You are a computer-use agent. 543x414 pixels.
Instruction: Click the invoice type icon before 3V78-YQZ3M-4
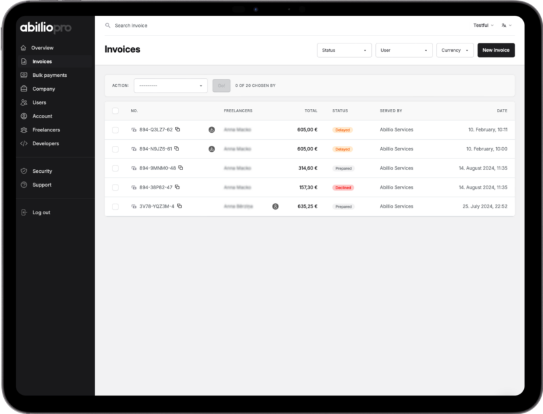tap(134, 206)
